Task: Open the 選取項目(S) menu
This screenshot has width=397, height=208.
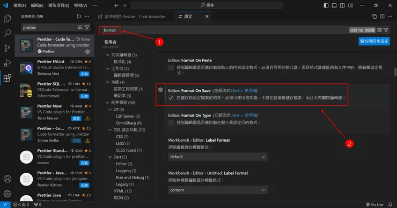Action: pyautogui.click(x=58, y=5)
